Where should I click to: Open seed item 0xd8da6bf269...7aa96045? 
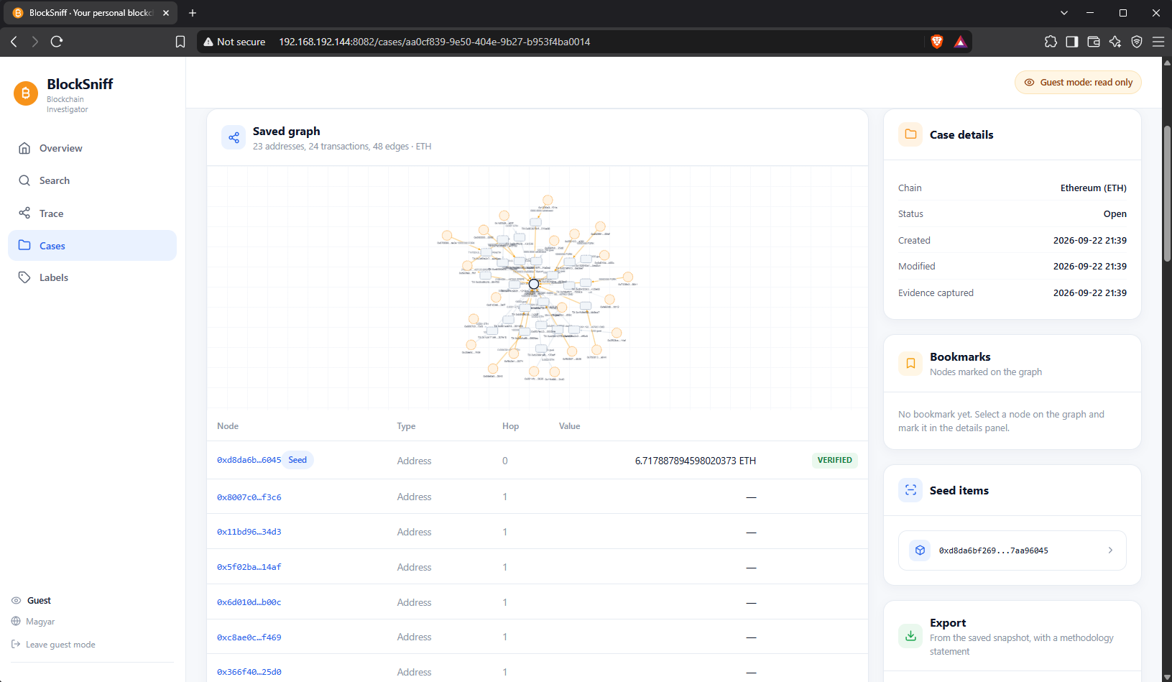pyautogui.click(x=1012, y=550)
